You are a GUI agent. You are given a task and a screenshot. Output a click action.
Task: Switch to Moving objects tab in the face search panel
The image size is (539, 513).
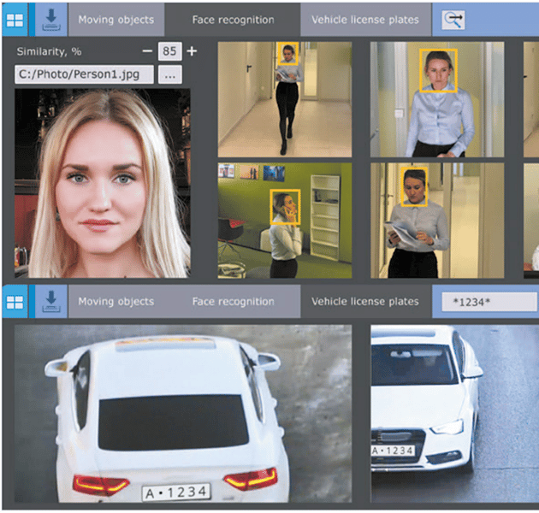coord(115,19)
